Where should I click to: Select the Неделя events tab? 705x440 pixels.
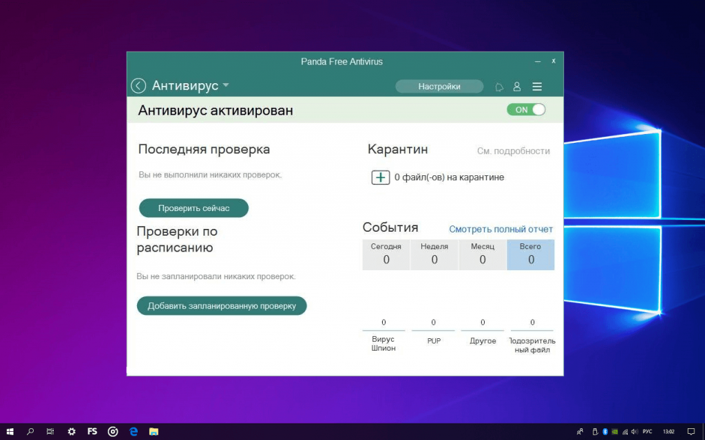coord(434,254)
